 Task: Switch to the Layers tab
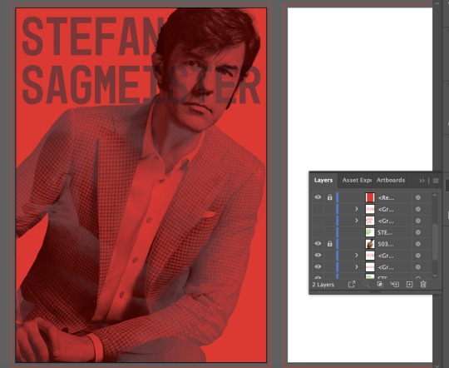(323, 180)
